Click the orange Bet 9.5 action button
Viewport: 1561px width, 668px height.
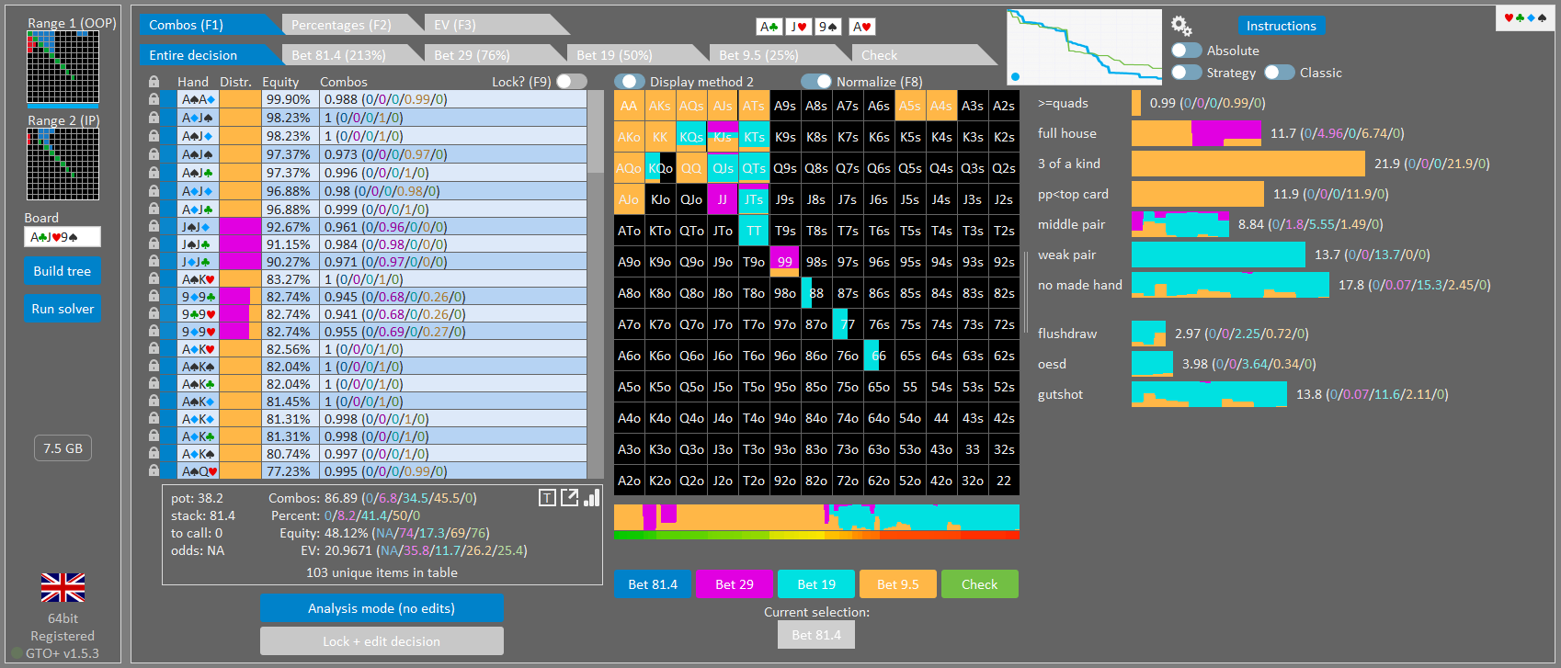[898, 584]
